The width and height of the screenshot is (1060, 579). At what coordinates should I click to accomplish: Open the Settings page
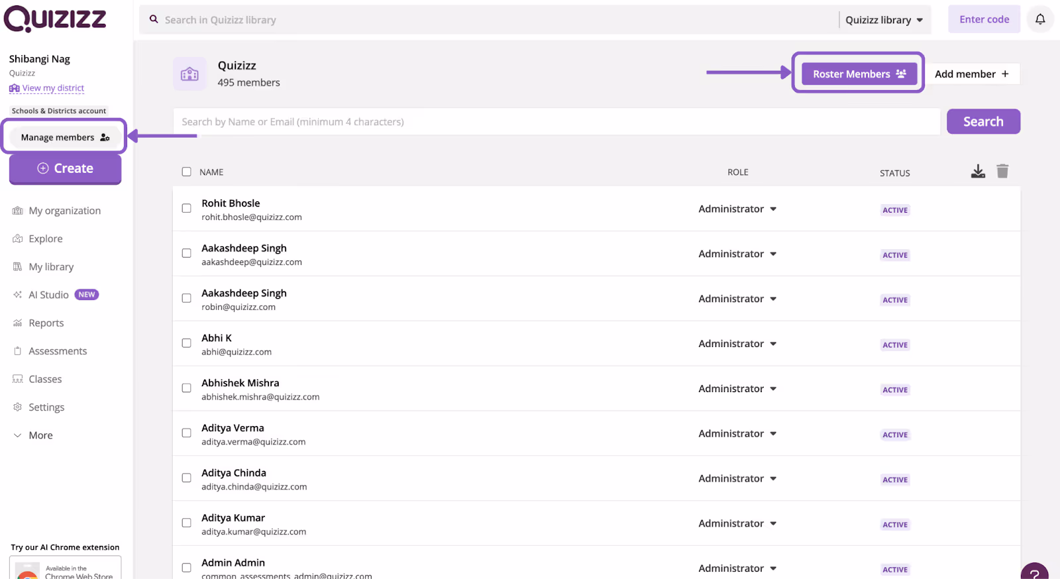(46, 407)
